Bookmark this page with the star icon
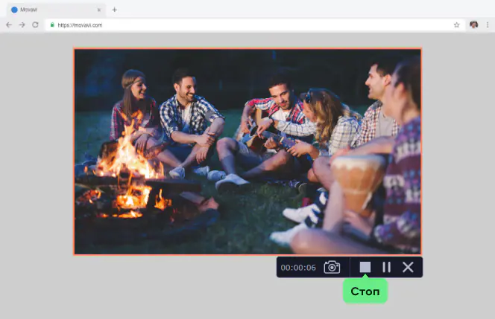This screenshot has height=319, width=495. coord(456,25)
